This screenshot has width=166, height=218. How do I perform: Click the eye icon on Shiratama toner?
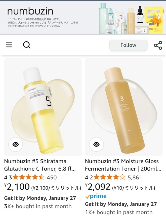[x=16, y=144]
